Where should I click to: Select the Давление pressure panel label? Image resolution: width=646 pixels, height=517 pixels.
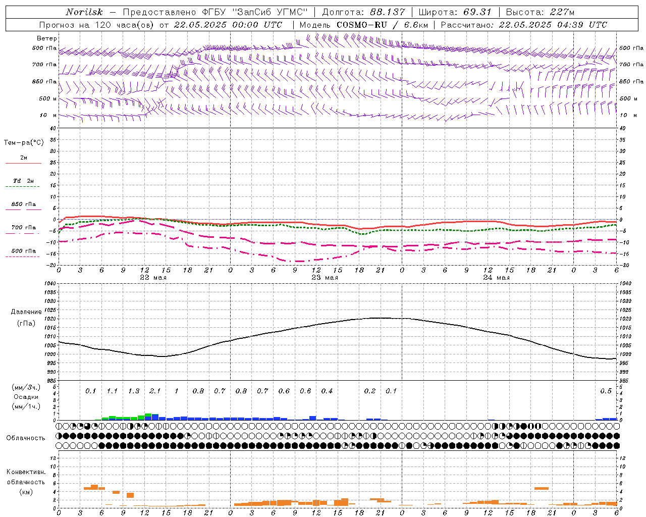coord(26,312)
